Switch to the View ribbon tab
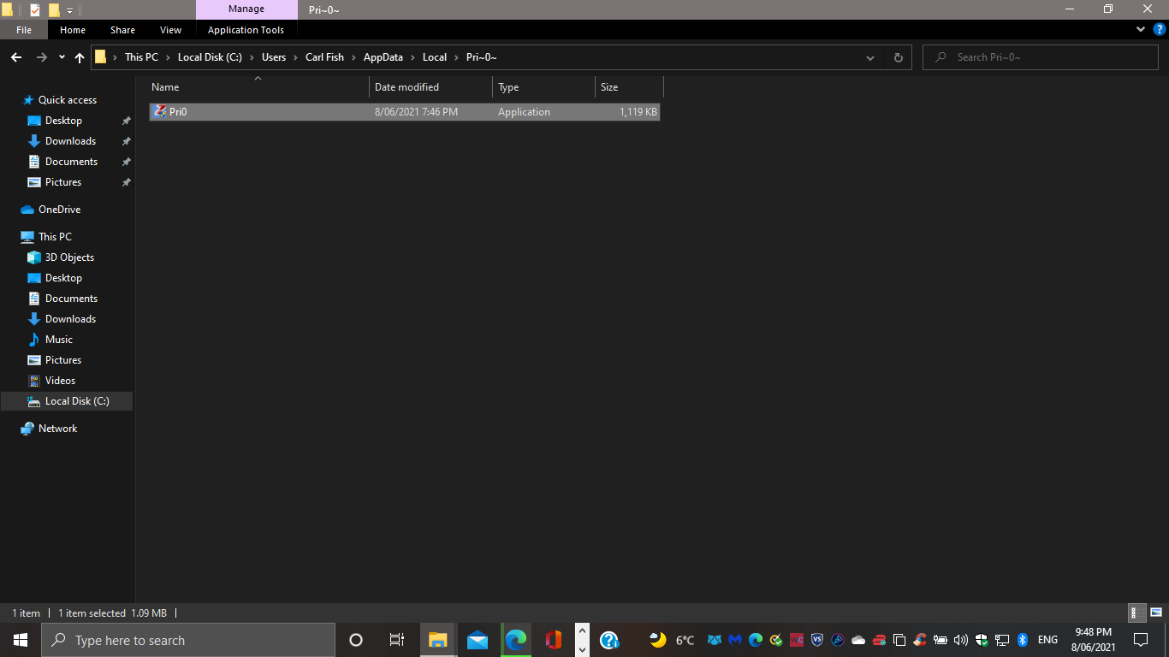 point(170,30)
